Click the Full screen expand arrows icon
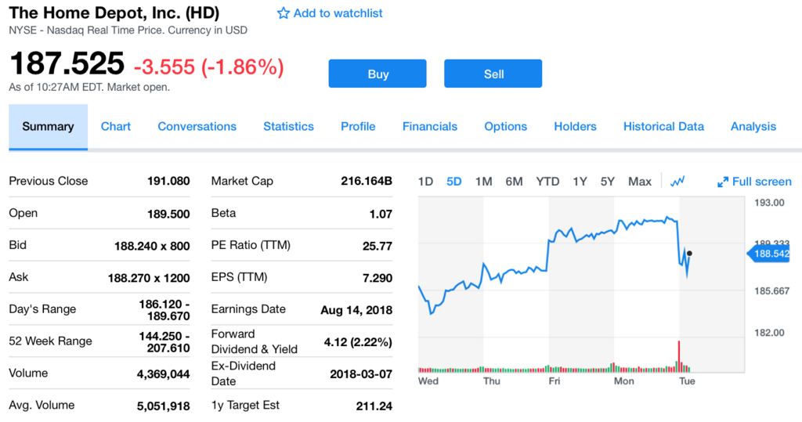 click(723, 182)
